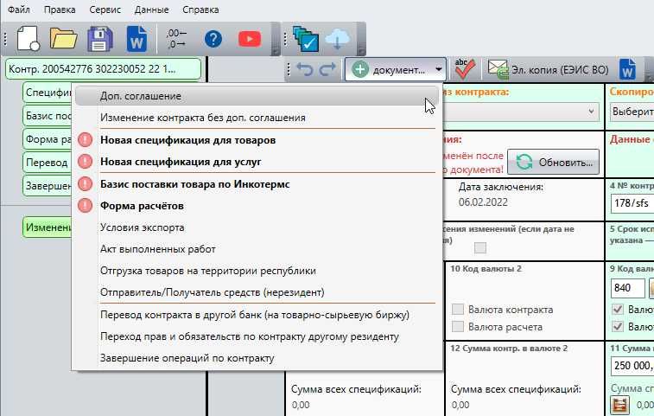Click the Обновить... button
Image resolution: width=654 pixels, height=416 pixels.
point(553,162)
